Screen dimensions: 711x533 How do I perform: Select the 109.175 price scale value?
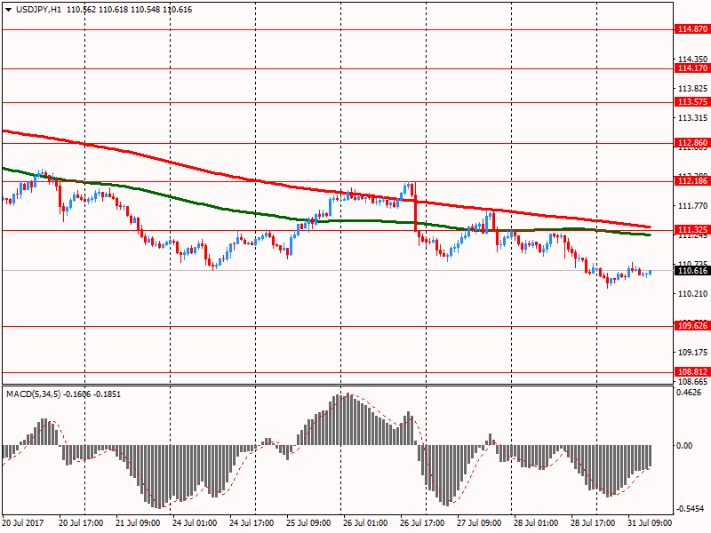pos(692,352)
